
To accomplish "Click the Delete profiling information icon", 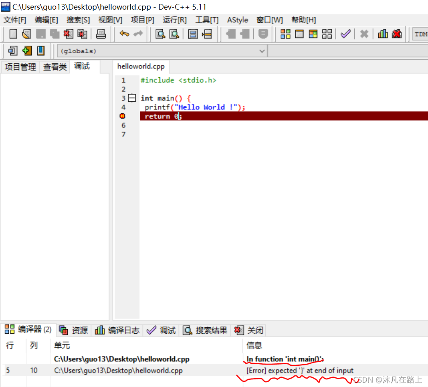I will (x=397, y=34).
